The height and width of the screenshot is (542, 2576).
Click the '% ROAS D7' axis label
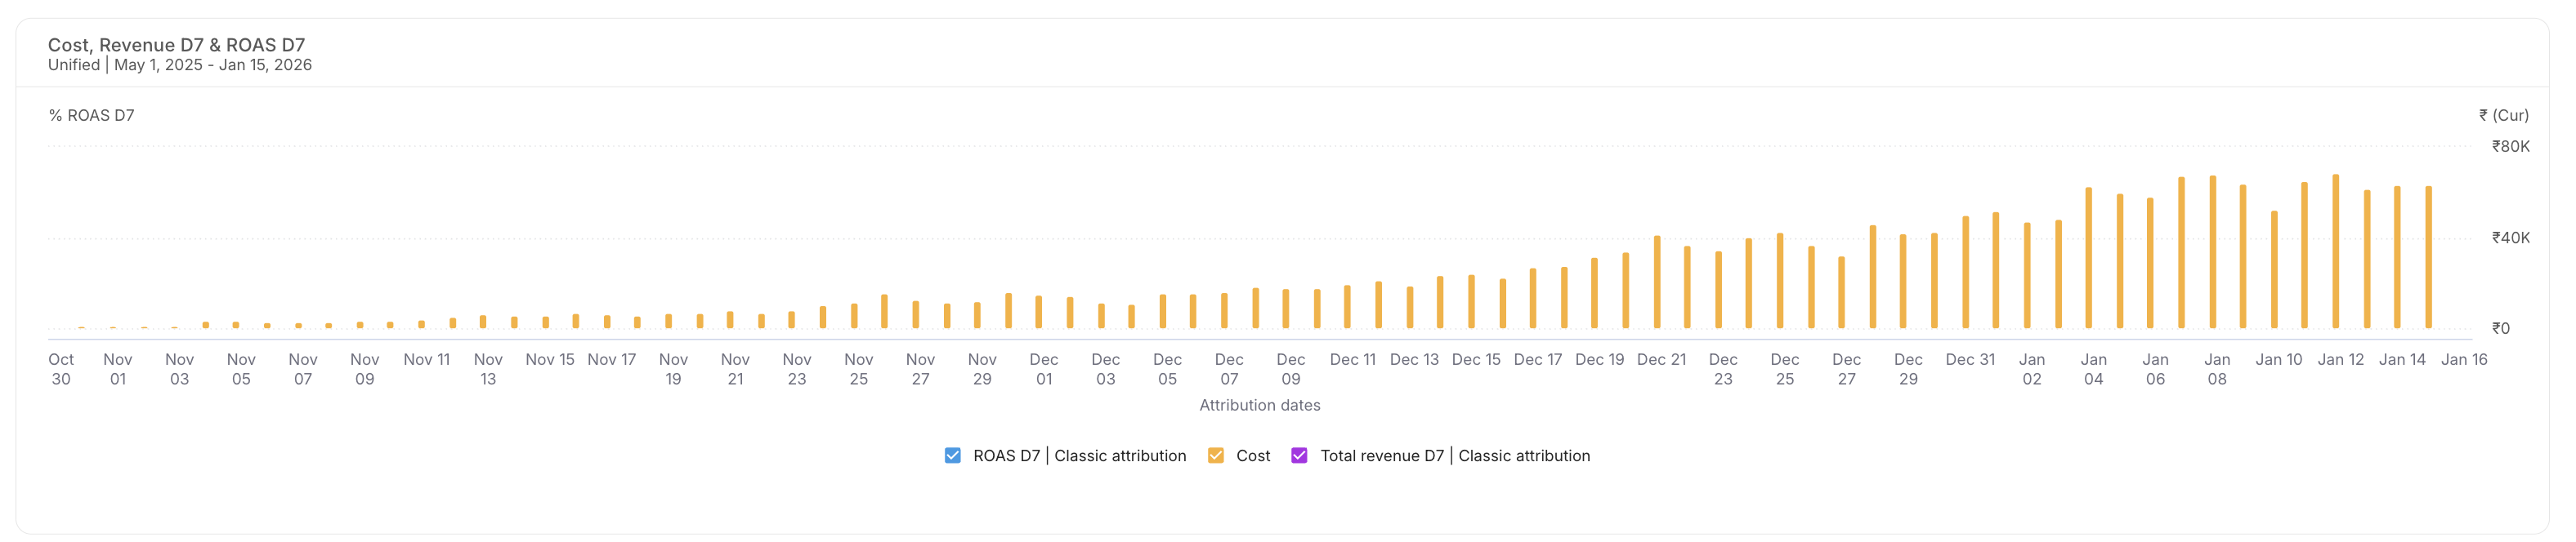click(91, 116)
